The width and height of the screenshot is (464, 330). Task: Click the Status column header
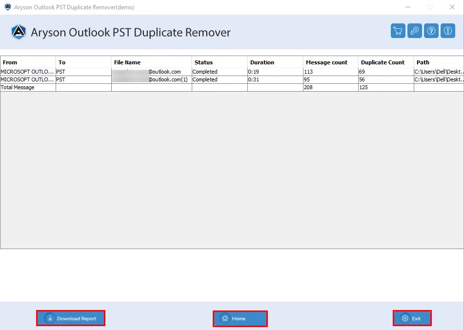[x=220, y=62]
